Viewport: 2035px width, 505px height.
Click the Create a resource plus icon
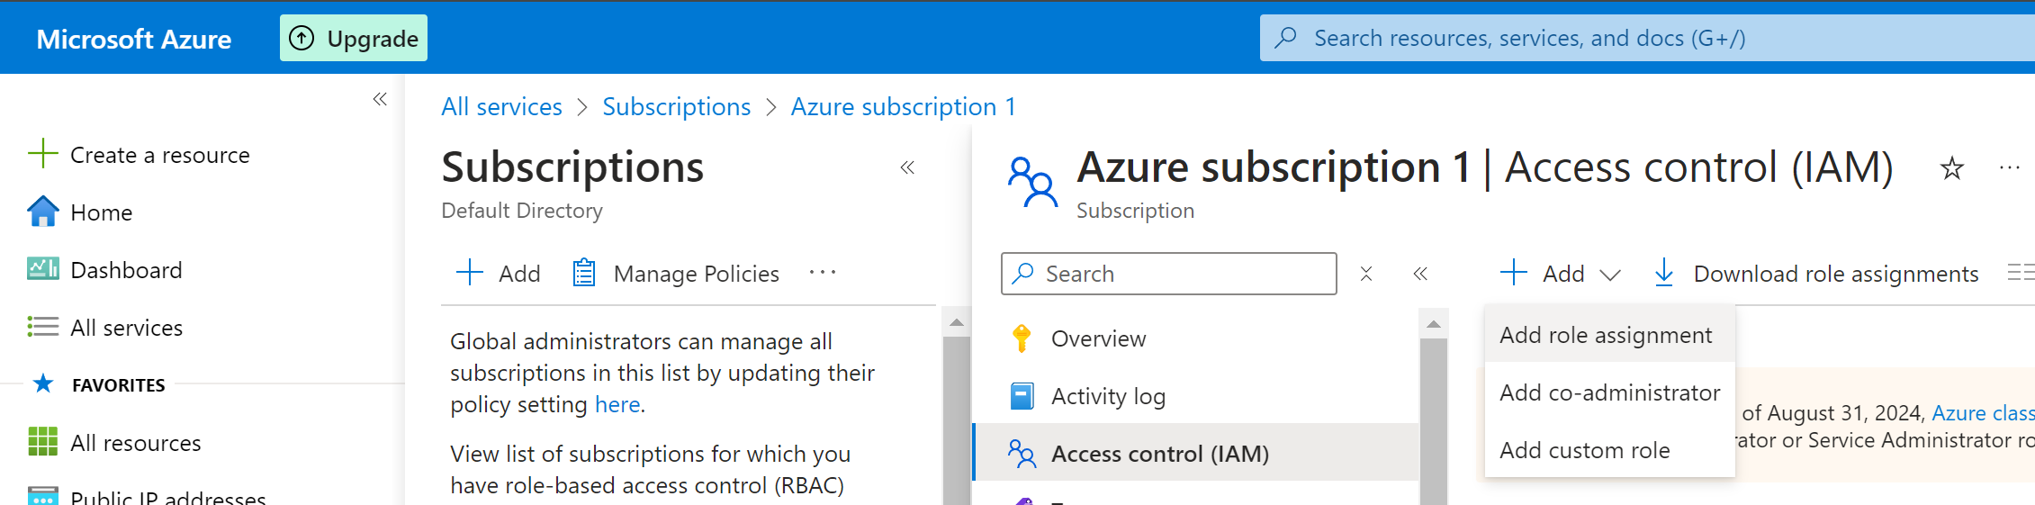pyautogui.click(x=42, y=154)
